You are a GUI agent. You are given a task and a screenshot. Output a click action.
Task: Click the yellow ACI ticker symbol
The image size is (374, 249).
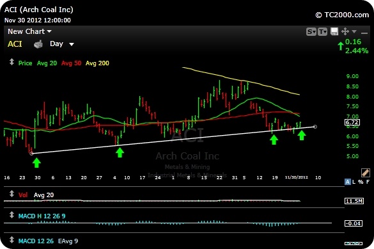pos(15,44)
